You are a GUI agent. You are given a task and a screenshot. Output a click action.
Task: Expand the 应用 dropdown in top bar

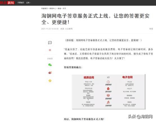(28, 3)
